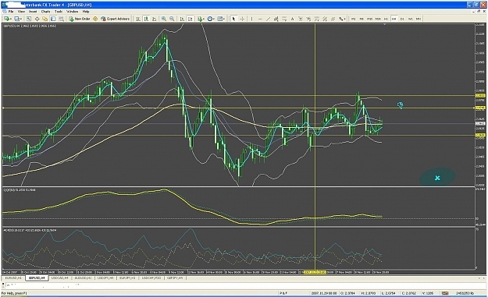Click the connection status bars indicator
Screen dimensions: 488x297
445,293
